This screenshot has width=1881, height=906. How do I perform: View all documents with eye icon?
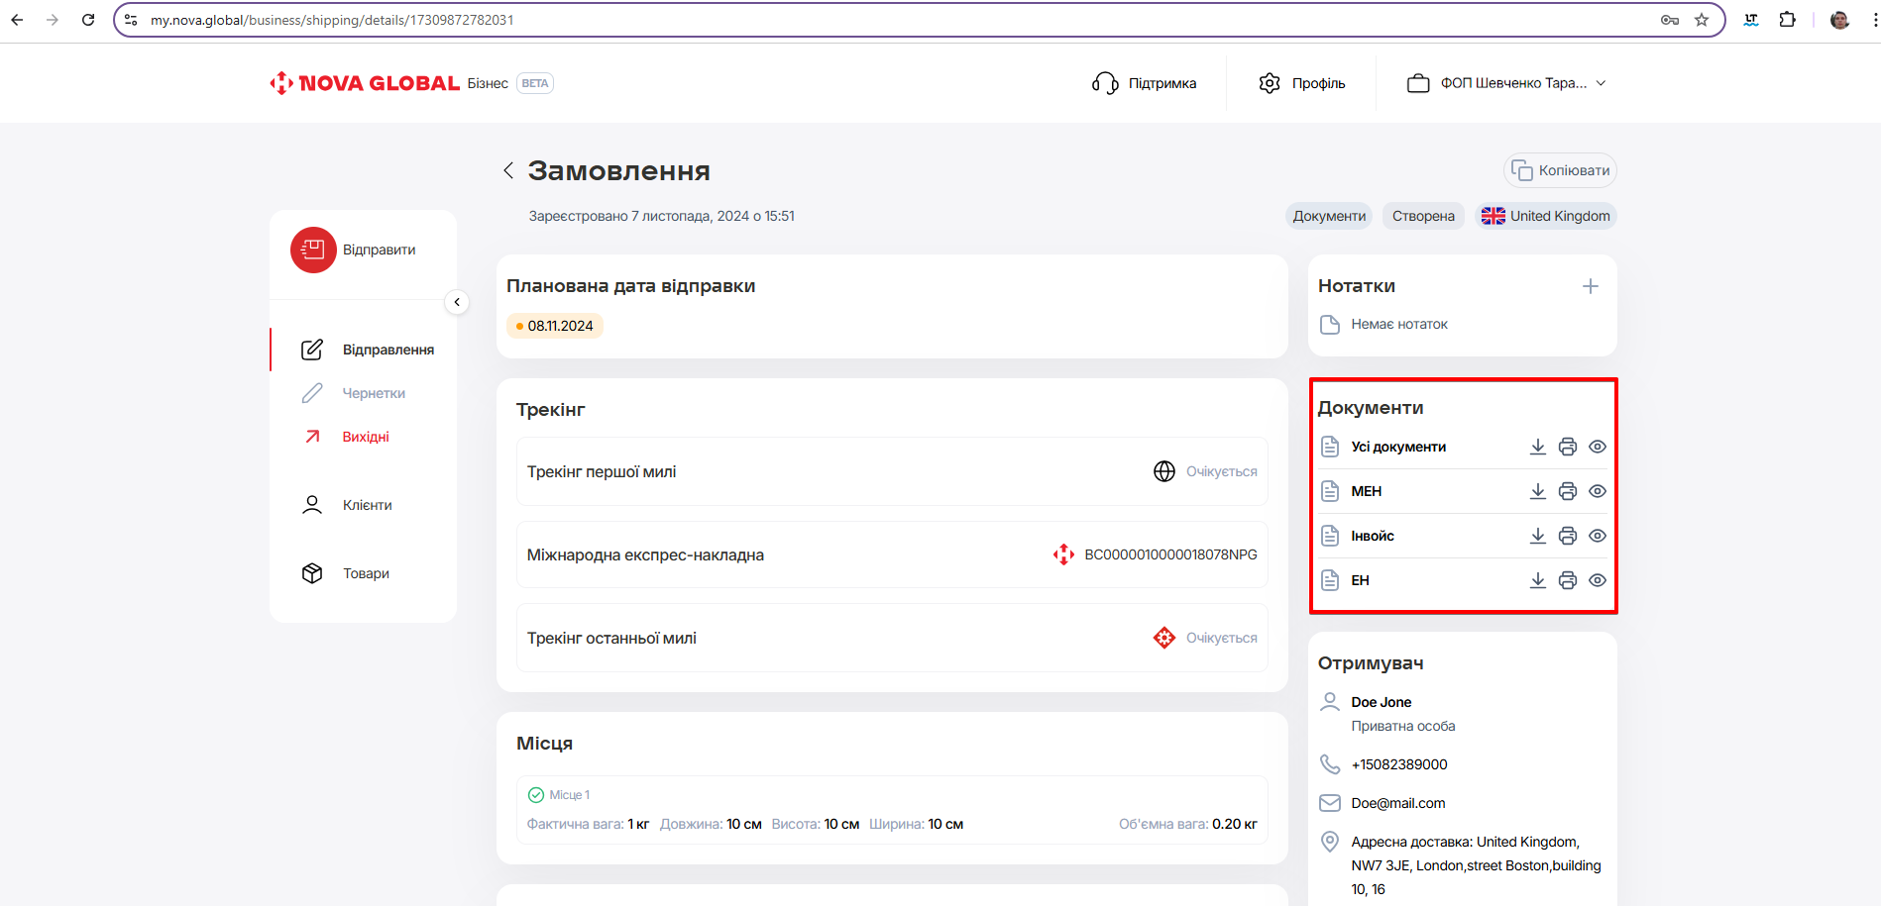[x=1597, y=447]
